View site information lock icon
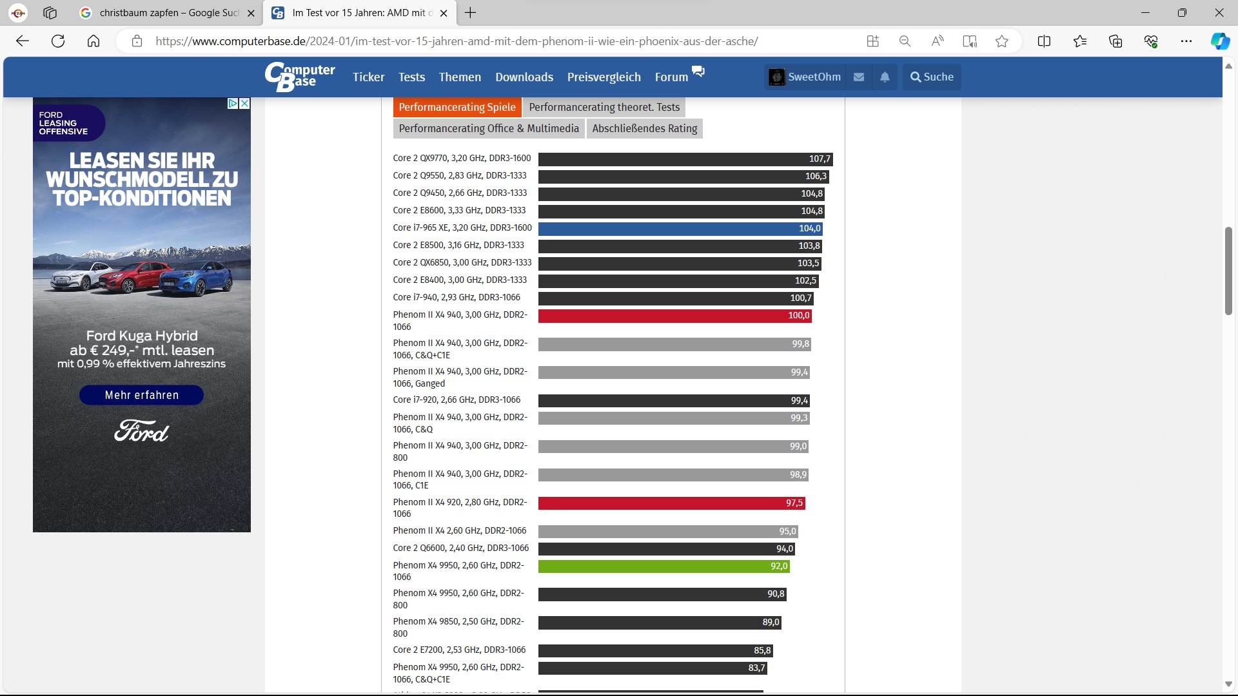 click(x=137, y=41)
